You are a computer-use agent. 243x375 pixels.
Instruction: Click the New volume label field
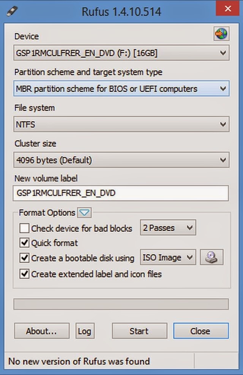(121, 193)
